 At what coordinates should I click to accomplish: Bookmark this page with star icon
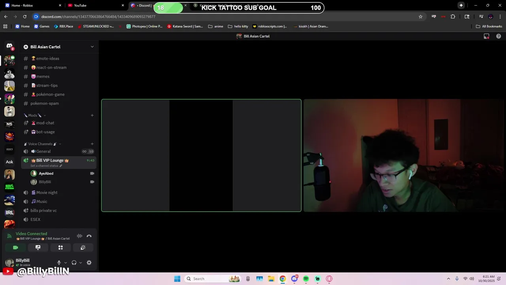pyautogui.click(x=421, y=17)
